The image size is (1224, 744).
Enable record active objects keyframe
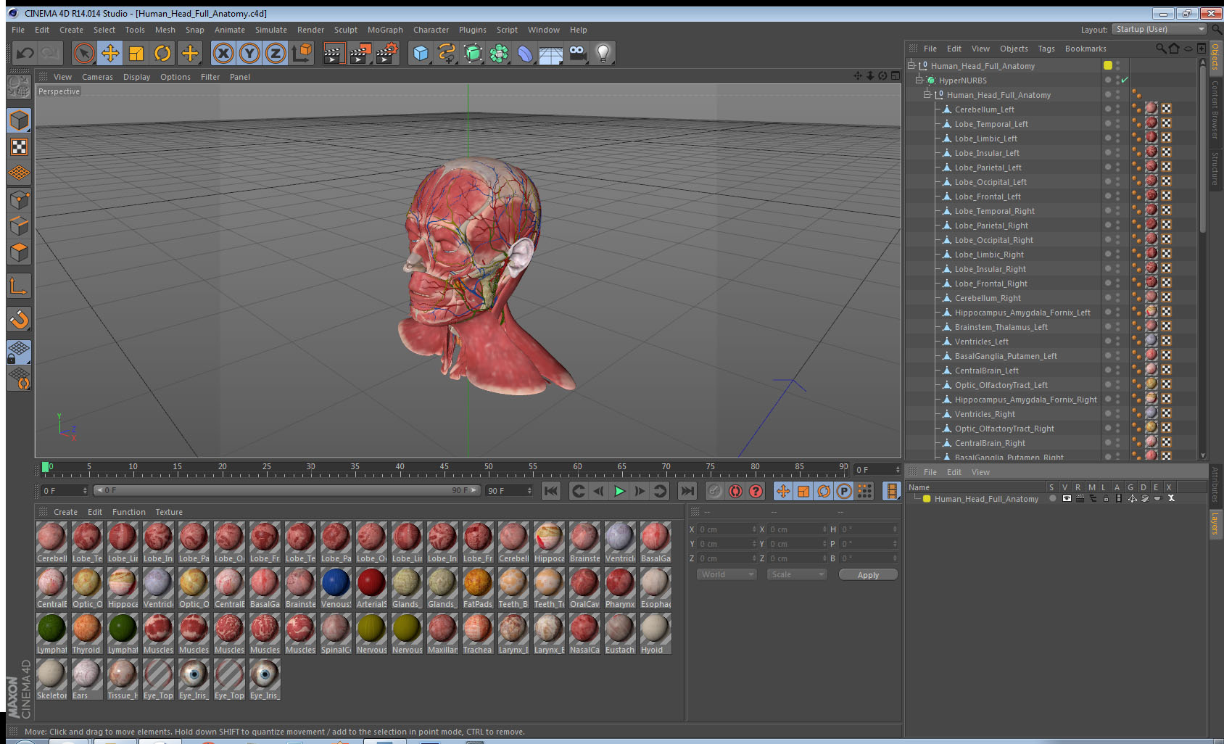(715, 491)
